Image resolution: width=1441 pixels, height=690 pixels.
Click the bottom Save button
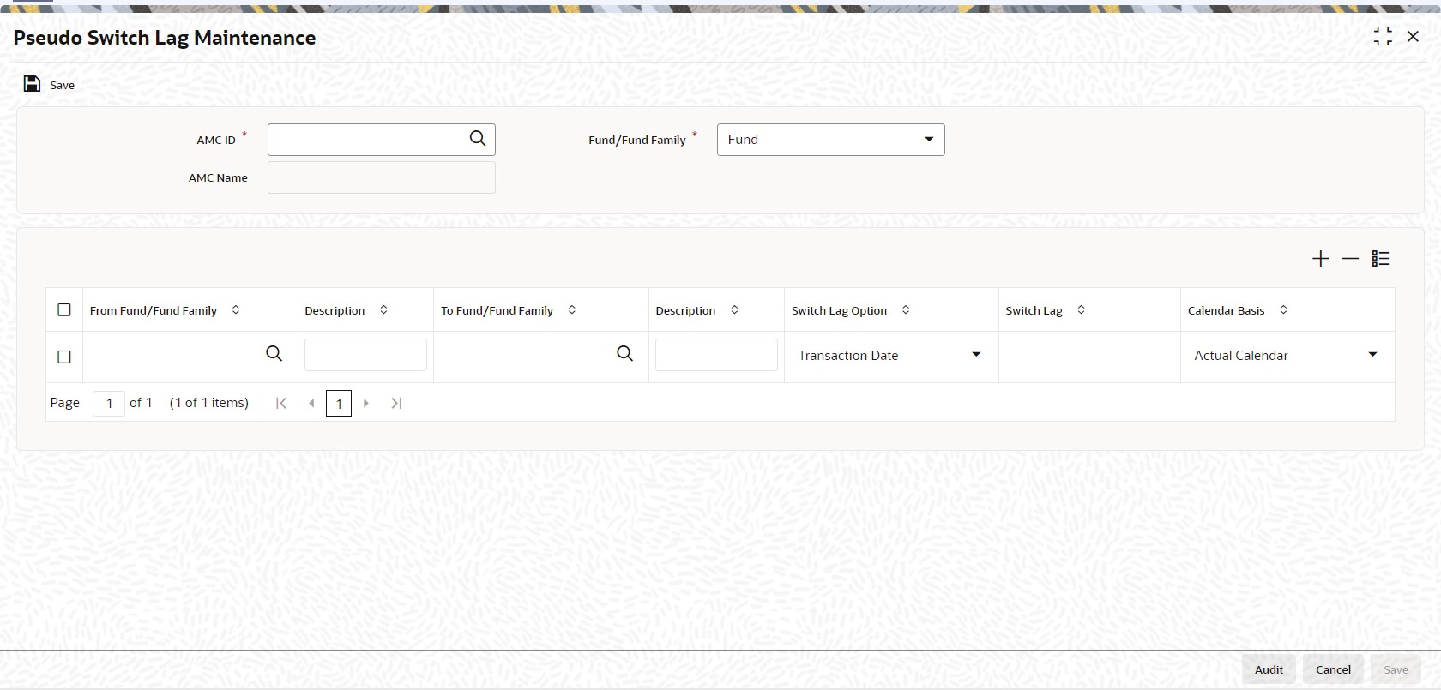tap(1396, 669)
